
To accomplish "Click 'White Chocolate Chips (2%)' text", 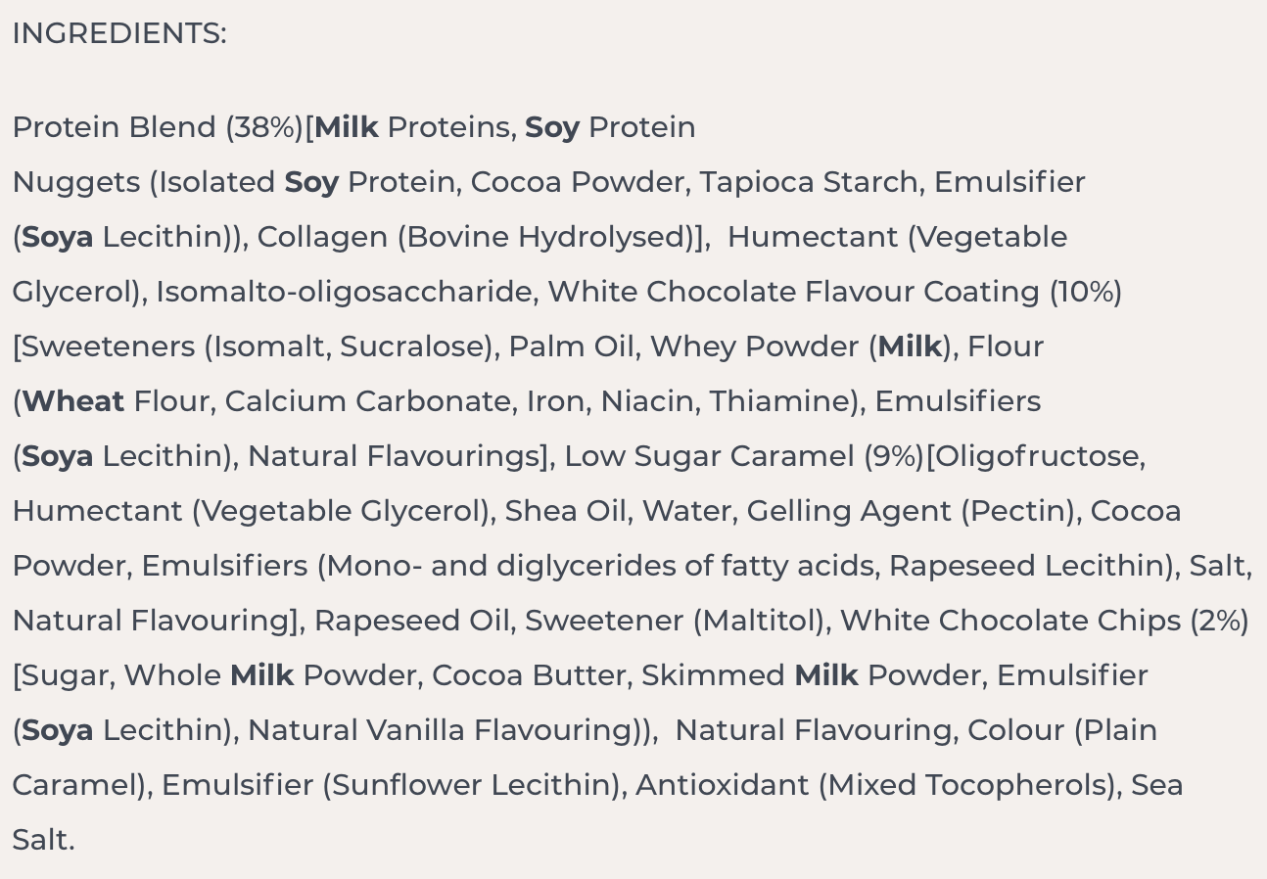I will 1044,622.
